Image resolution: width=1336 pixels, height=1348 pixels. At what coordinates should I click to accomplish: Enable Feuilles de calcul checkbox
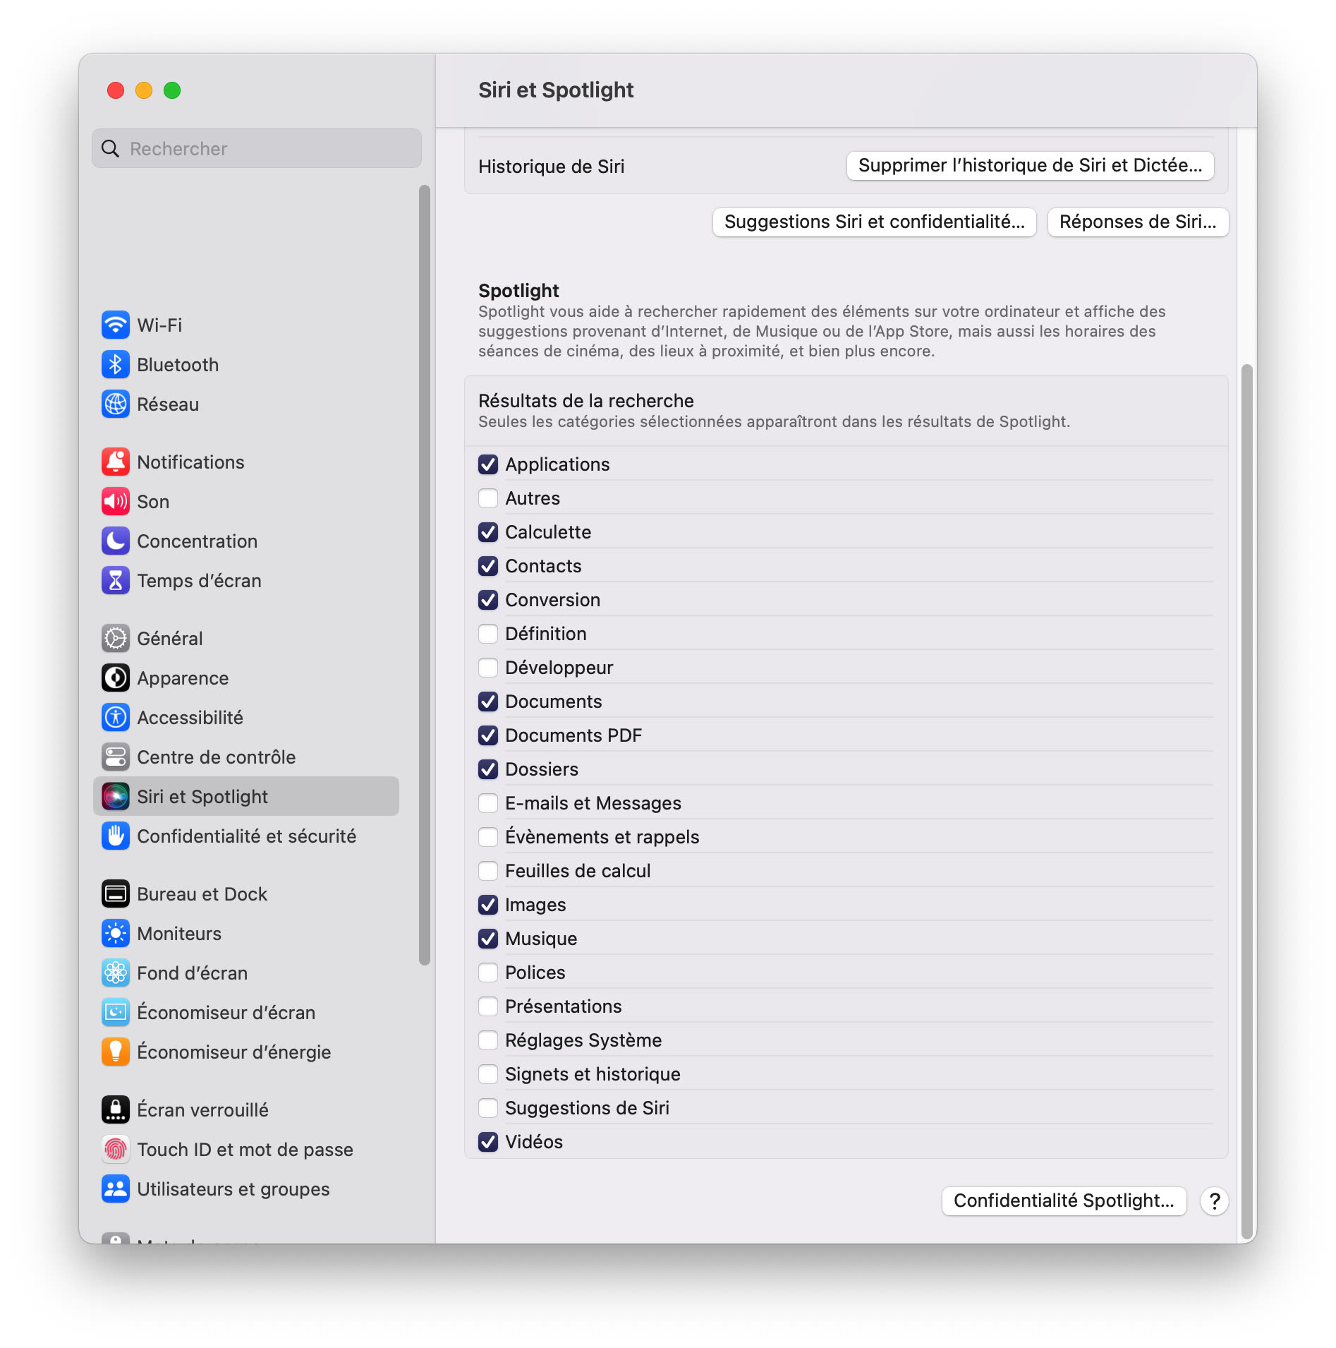click(488, 871)
